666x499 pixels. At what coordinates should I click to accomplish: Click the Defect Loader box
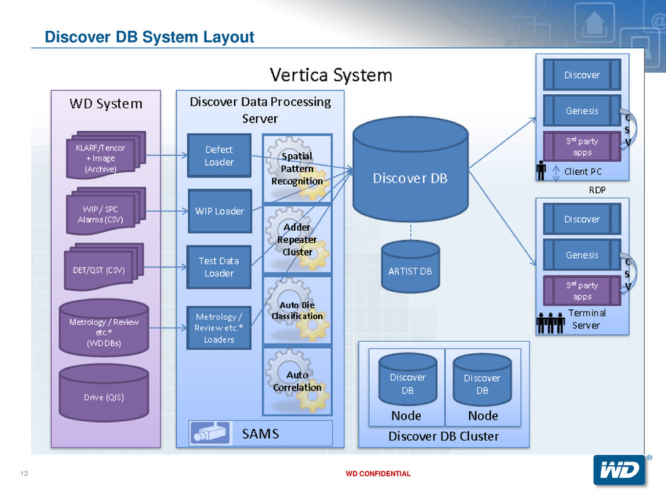click(x=219, y=156)
